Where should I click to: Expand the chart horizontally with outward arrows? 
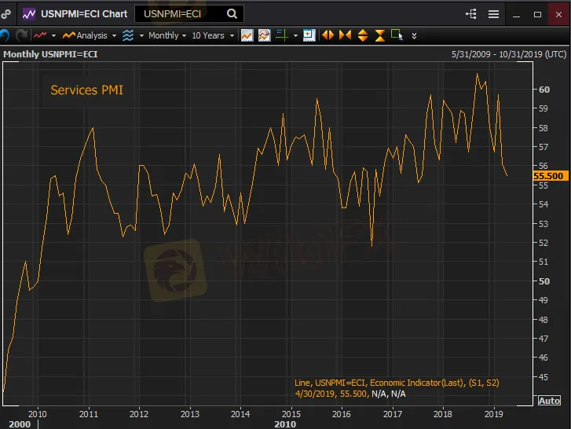click(328, 35)
